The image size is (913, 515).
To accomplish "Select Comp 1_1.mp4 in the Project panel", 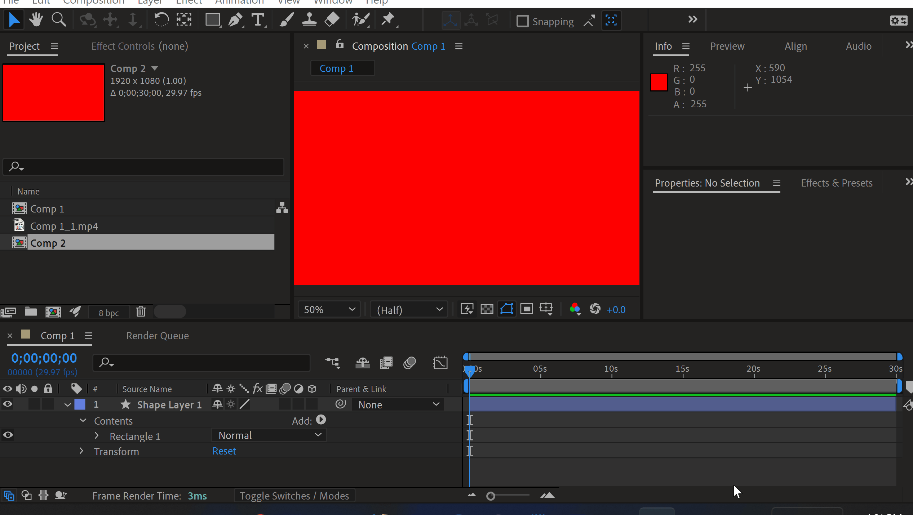I will (x=64, y=226).
